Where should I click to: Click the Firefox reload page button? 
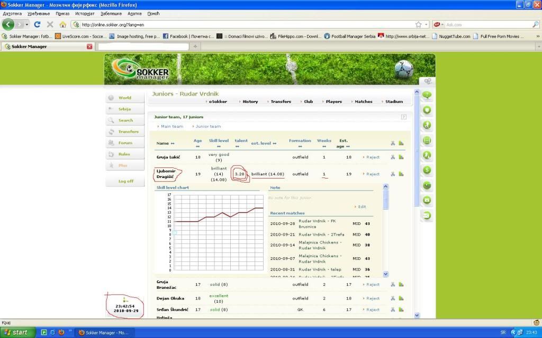[37, 24]
